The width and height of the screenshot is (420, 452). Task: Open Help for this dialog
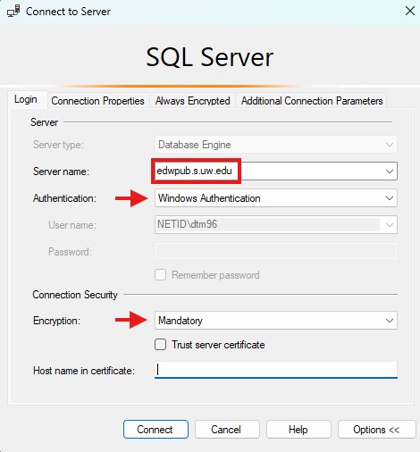click(x=298, y=430)
